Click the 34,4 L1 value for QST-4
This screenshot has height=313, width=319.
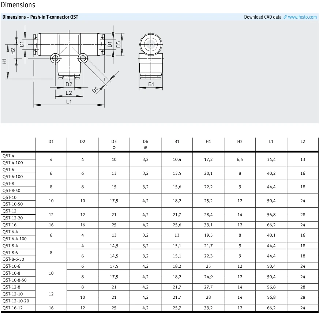point(271,159)
